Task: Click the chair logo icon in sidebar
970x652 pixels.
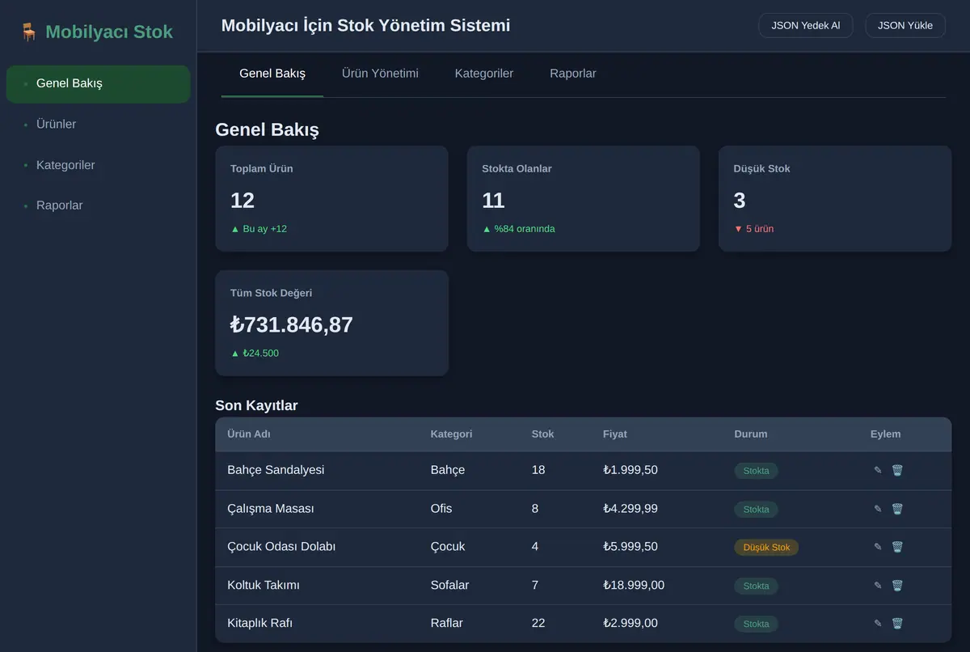Action: 29,32
